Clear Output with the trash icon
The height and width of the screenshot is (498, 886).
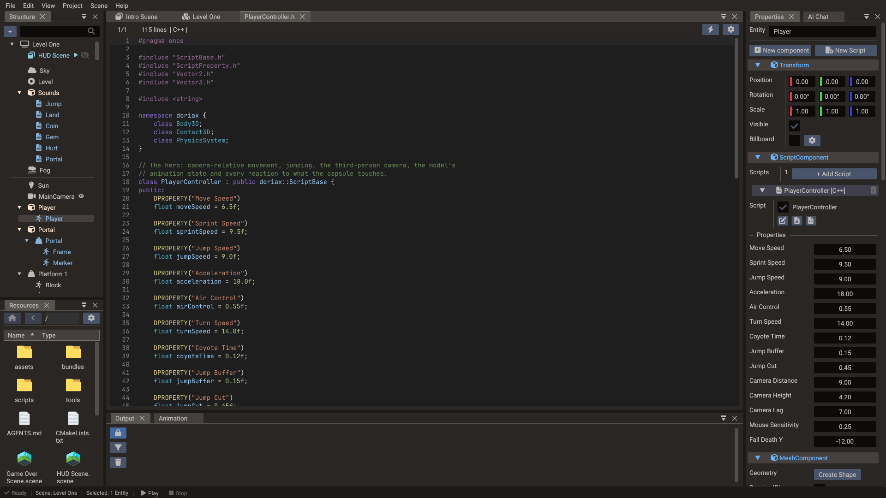click(118, 462)
